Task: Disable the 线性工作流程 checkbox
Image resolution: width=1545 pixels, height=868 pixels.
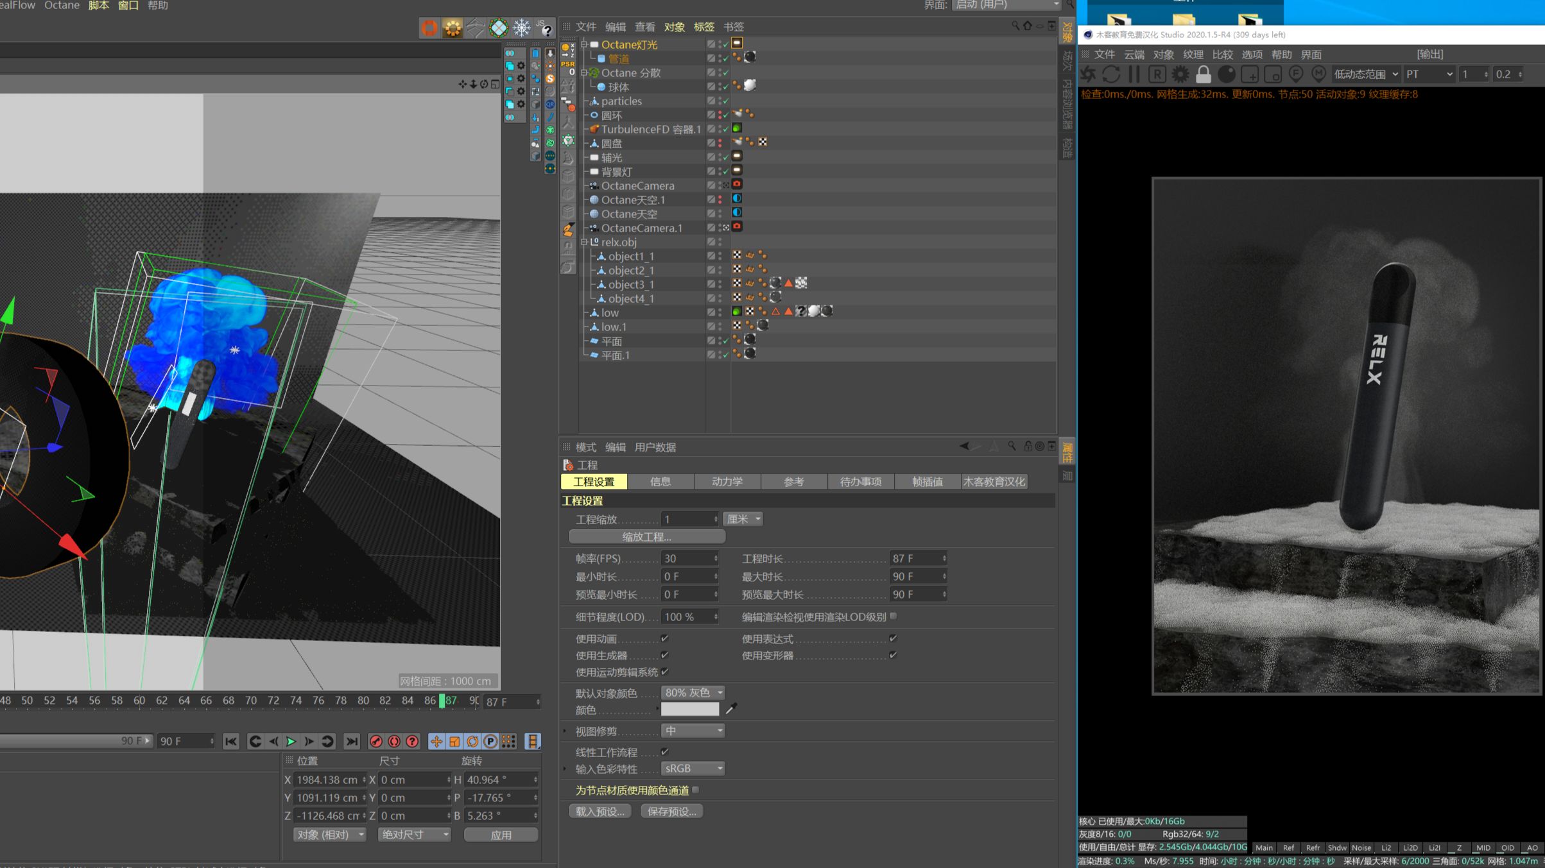Action: click(x=665, y=751)
